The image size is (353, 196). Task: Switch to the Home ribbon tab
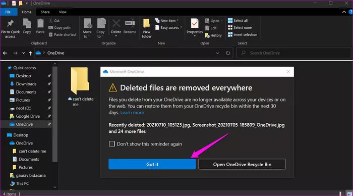(x=27, y=12)
